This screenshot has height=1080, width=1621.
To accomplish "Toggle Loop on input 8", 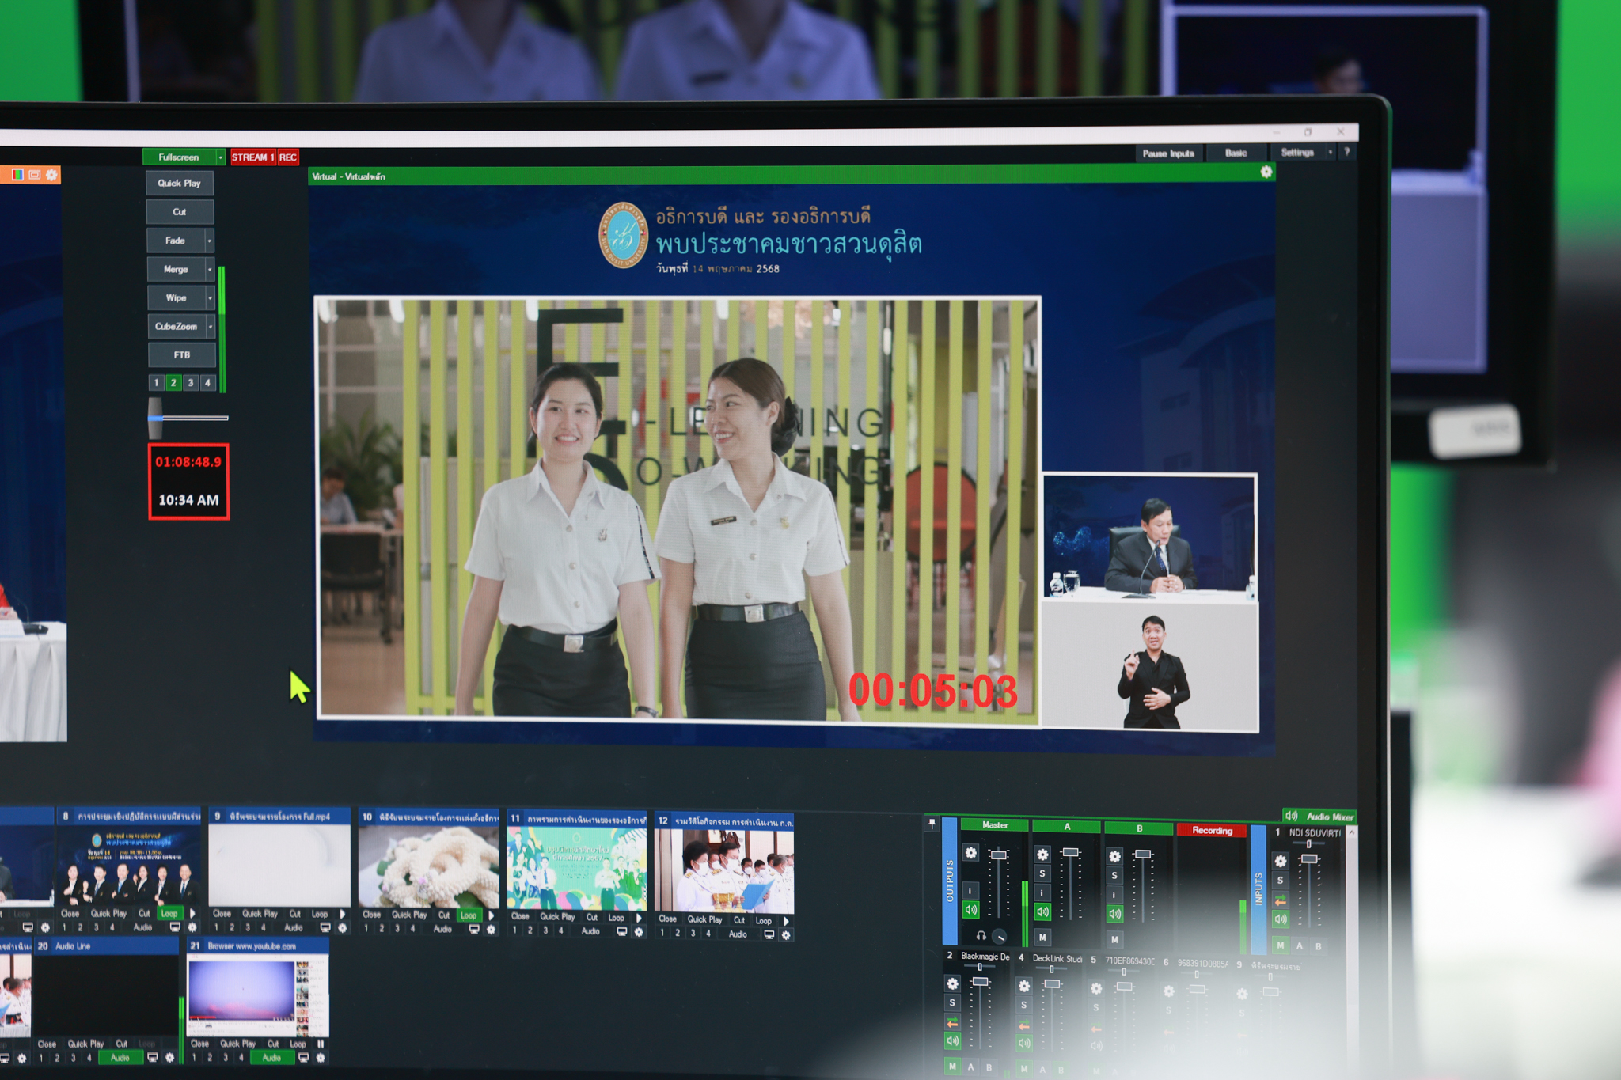I will click(x=169, y=913).
